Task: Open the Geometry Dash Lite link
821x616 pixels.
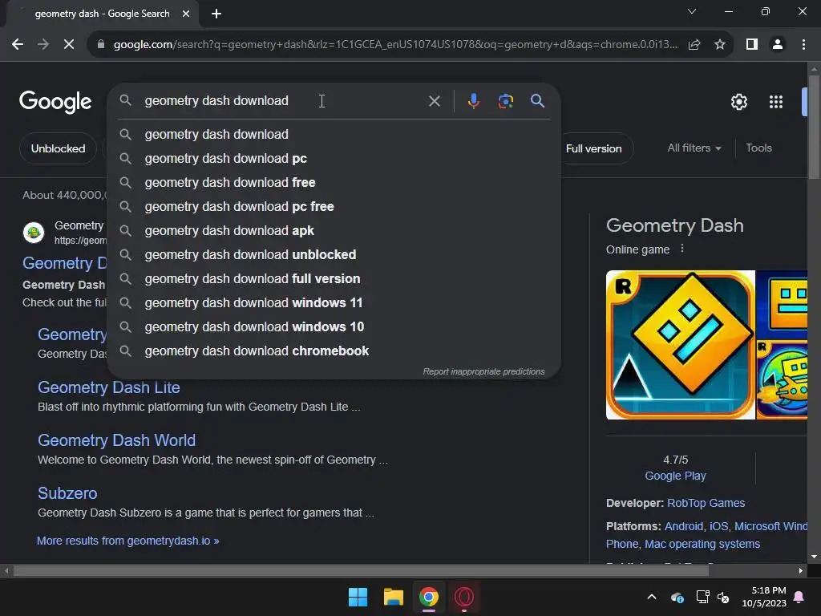Action: [109, 387]
